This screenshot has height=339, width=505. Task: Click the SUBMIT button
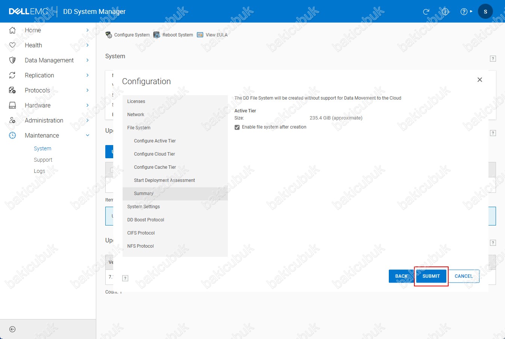click(x=431, y=276)
